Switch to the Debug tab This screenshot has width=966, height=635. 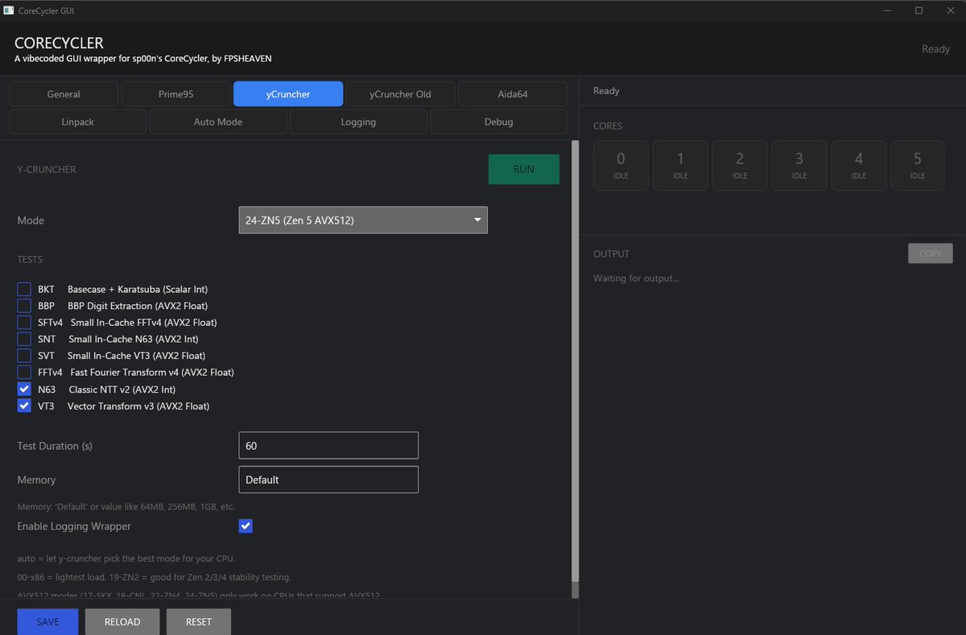coord(498,122)
